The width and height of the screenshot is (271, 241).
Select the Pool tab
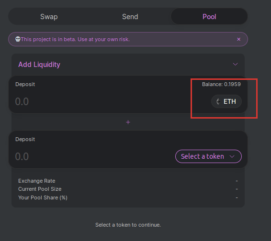[x=209, y=16]
